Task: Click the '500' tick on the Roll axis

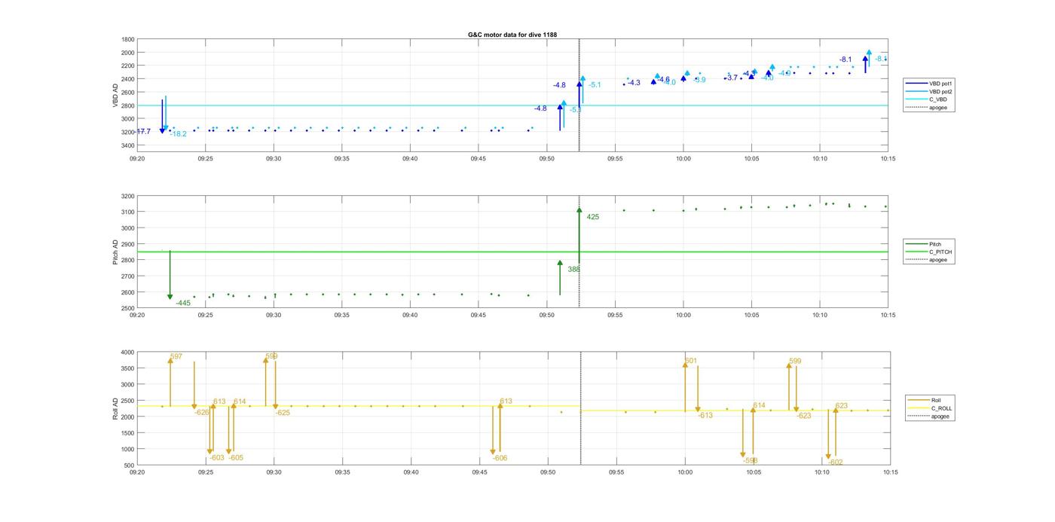Action: [x=130, y=466]
